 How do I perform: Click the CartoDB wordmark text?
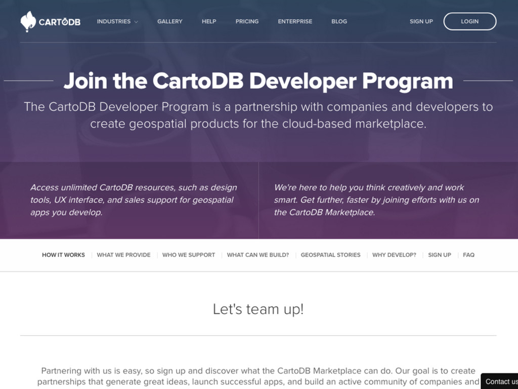60,22
